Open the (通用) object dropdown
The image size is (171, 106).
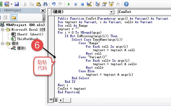(111, 12)
